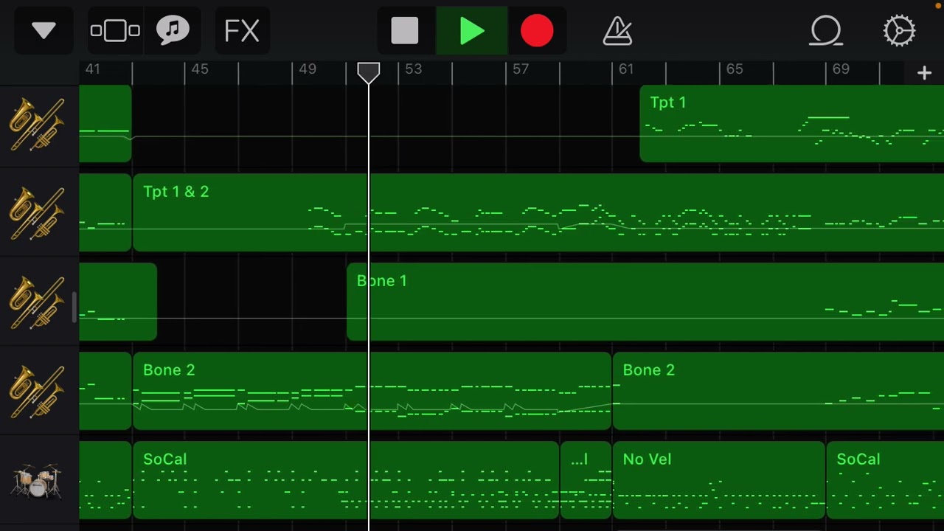Select the brass track icon beside Bone 1

tap(37, 302)
